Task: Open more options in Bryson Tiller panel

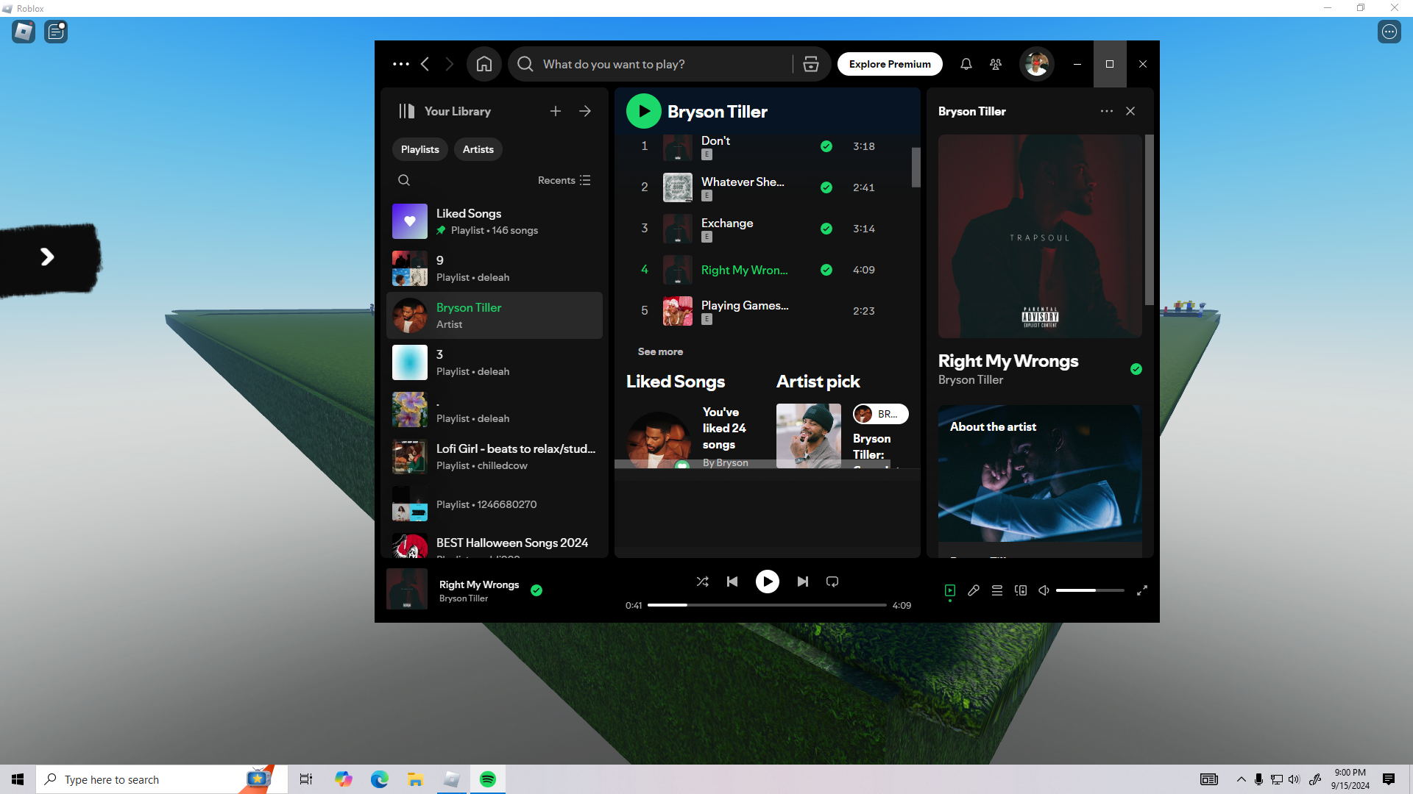Action: pyautogui.click(x=1106, y=111)
